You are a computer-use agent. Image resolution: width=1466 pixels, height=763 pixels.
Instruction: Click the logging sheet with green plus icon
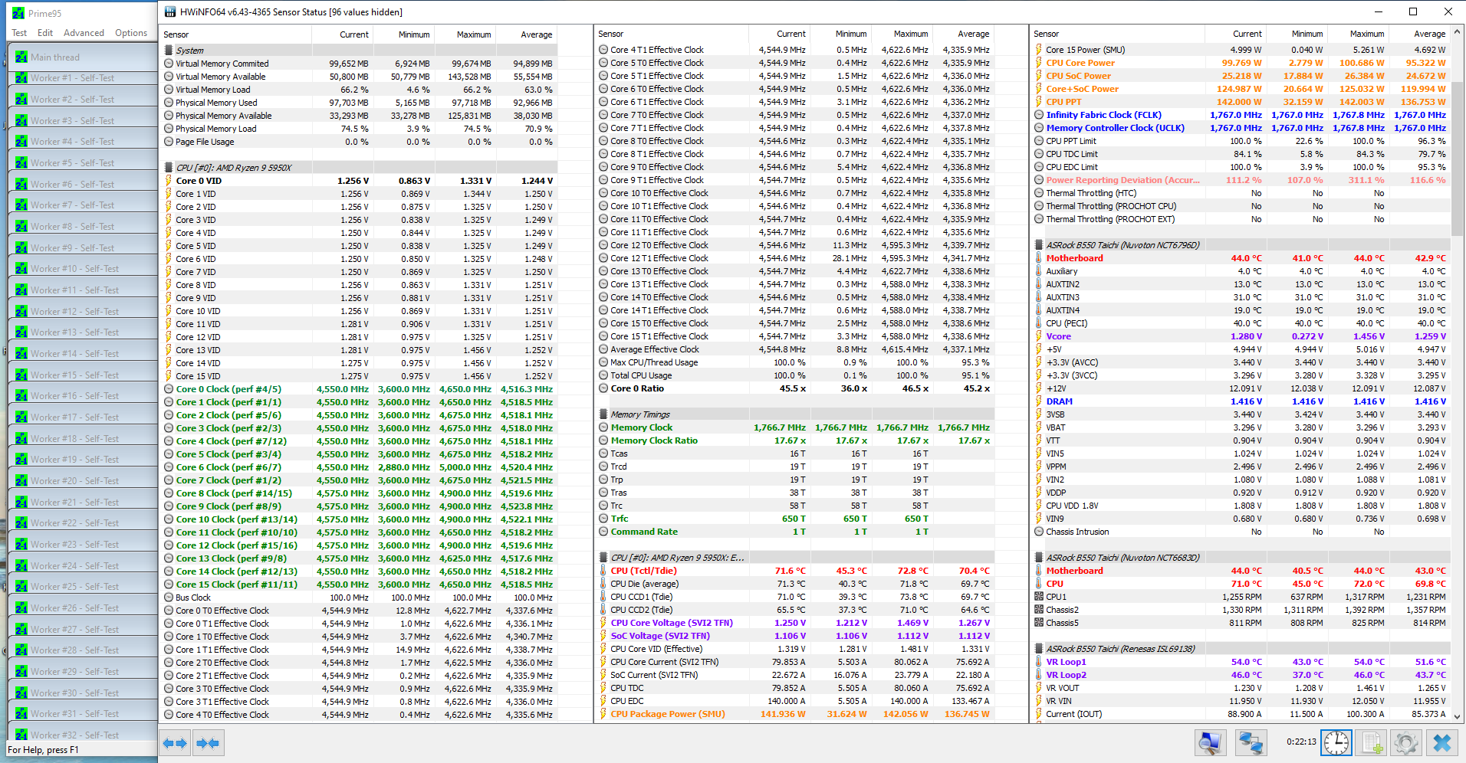coord(1372,742)
